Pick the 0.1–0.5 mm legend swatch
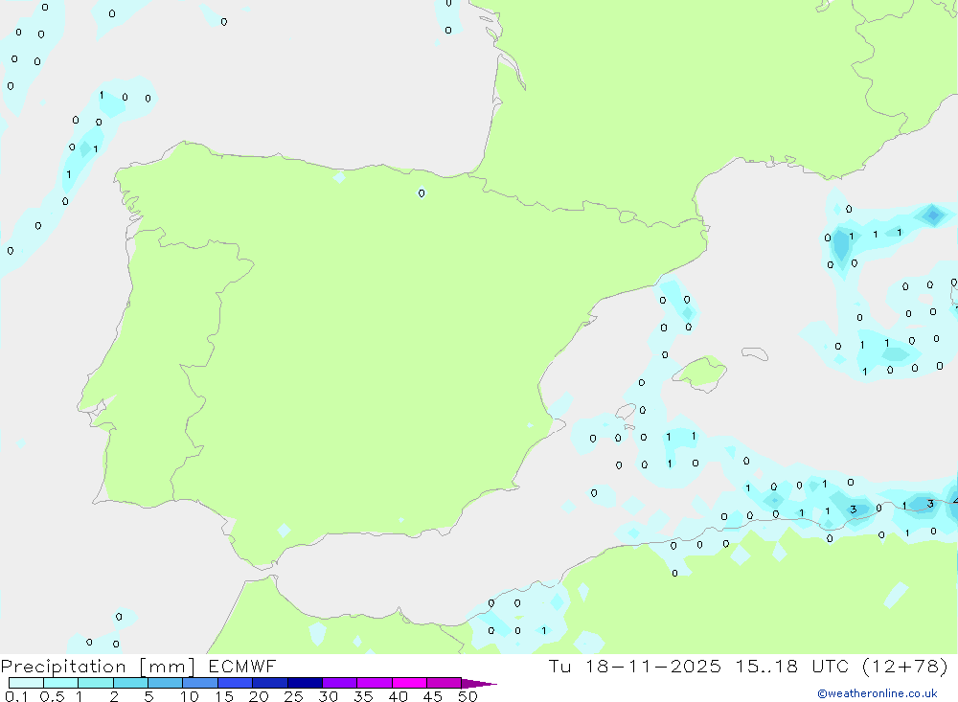The width and height of the screenshot is (958, 702). pyautogui.click(x=26, y=683)
